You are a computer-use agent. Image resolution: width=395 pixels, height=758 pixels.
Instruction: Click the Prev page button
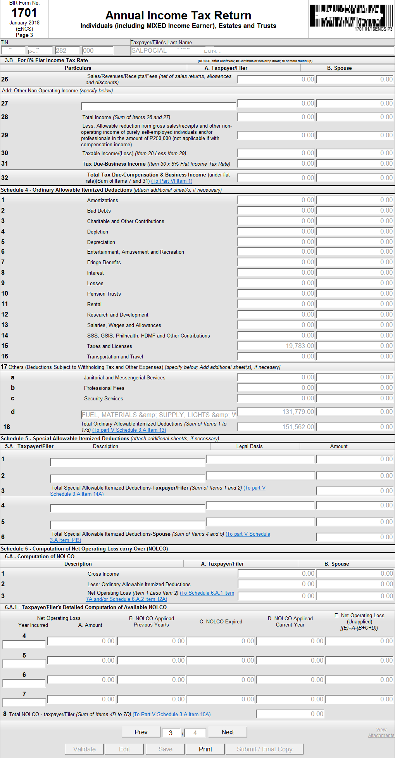click(141, 732)
